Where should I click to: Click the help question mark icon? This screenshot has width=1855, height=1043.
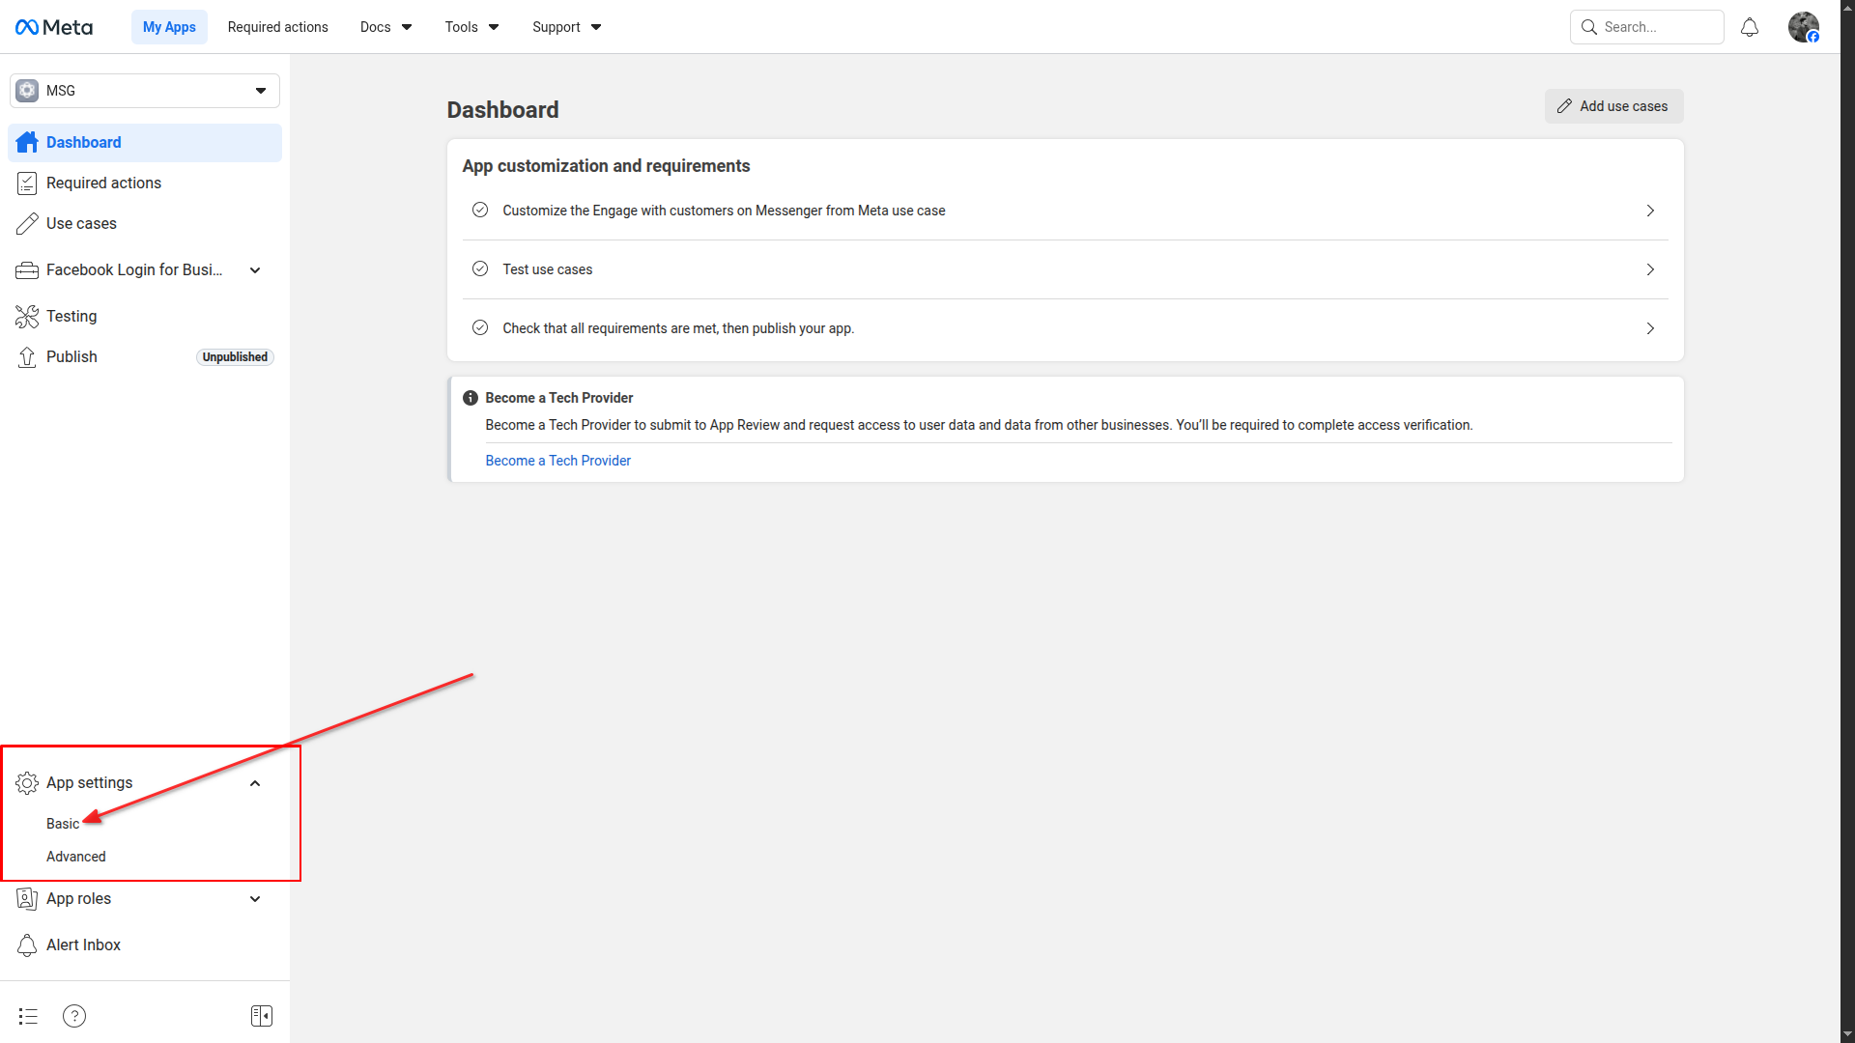74,1016
